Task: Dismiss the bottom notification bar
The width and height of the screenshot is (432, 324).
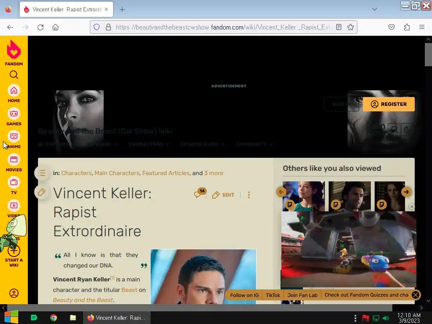Action: point(416,295)
